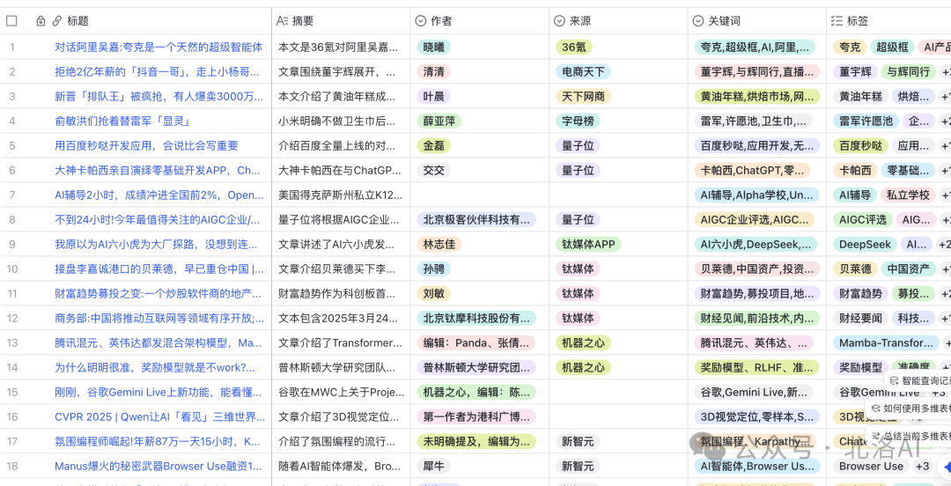Click the multi-select icon of 标签 column

(837, 21)
